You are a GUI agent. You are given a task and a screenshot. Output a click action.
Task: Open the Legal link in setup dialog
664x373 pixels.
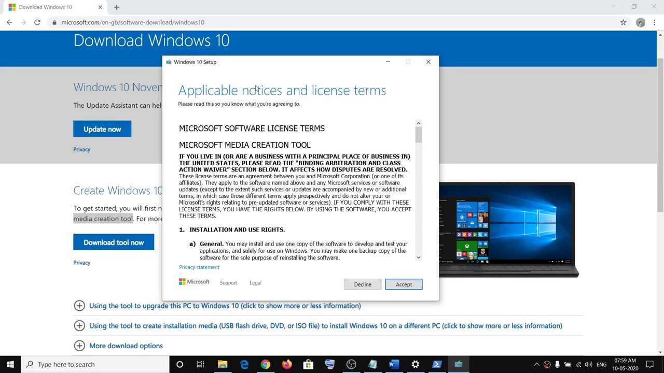coord(255,283)
